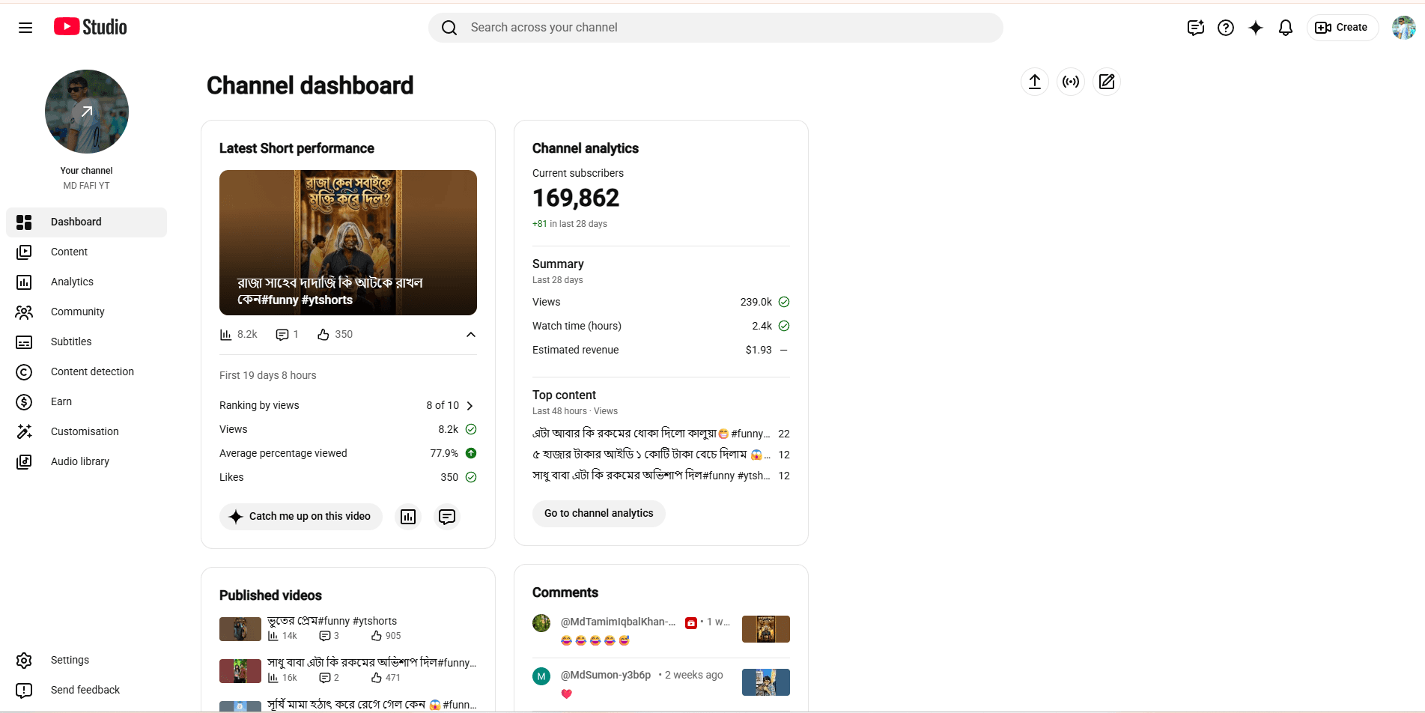Expand the Ranking by views 8 of 10 row
1425x713 pixels.
(x=348, y=405)
